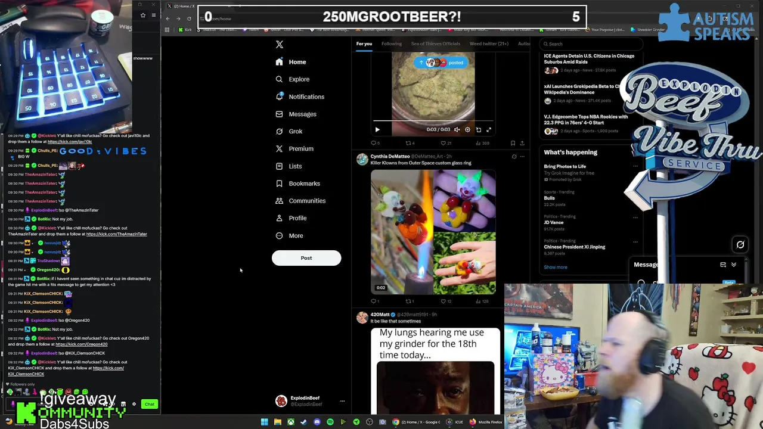The height and width of the screenshot is (429, 763).
Task: Open 420Matt's profile name
Action: click(380, 315)
